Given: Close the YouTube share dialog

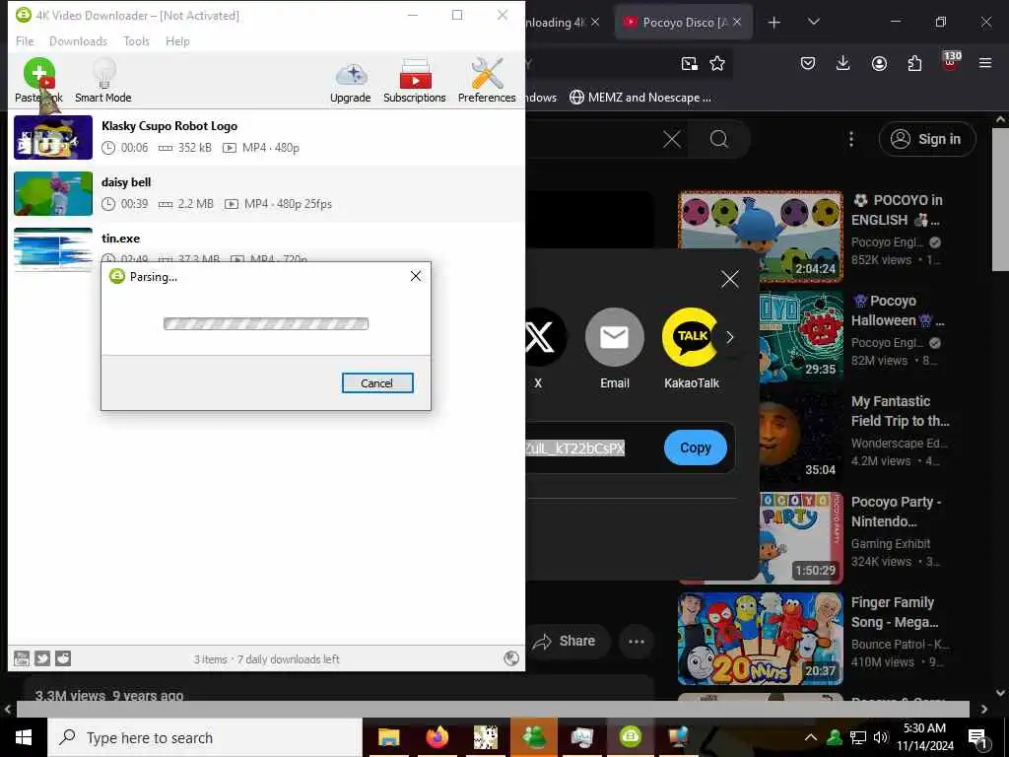Looking at the screenshot, I should [x=730, y=279].
